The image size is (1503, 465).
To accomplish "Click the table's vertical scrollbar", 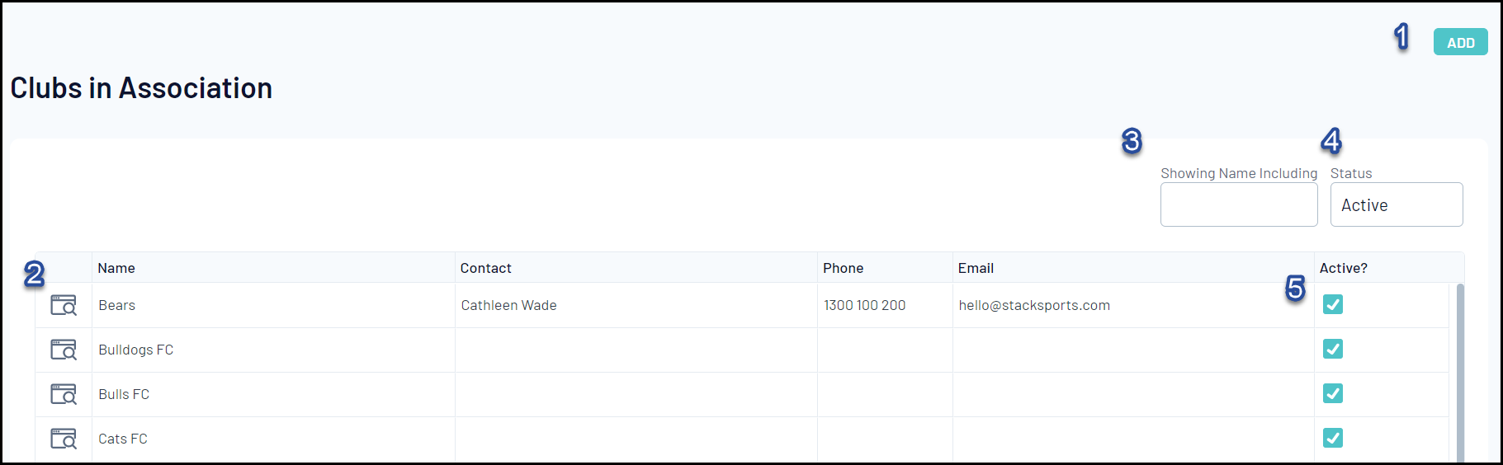I will click(1460, 373).
